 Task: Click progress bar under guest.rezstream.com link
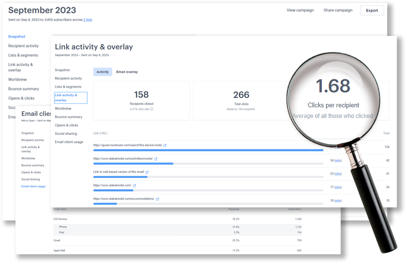click(208, 150)
